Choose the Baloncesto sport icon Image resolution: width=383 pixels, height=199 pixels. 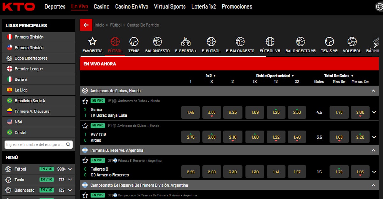[x=157, y=42]
